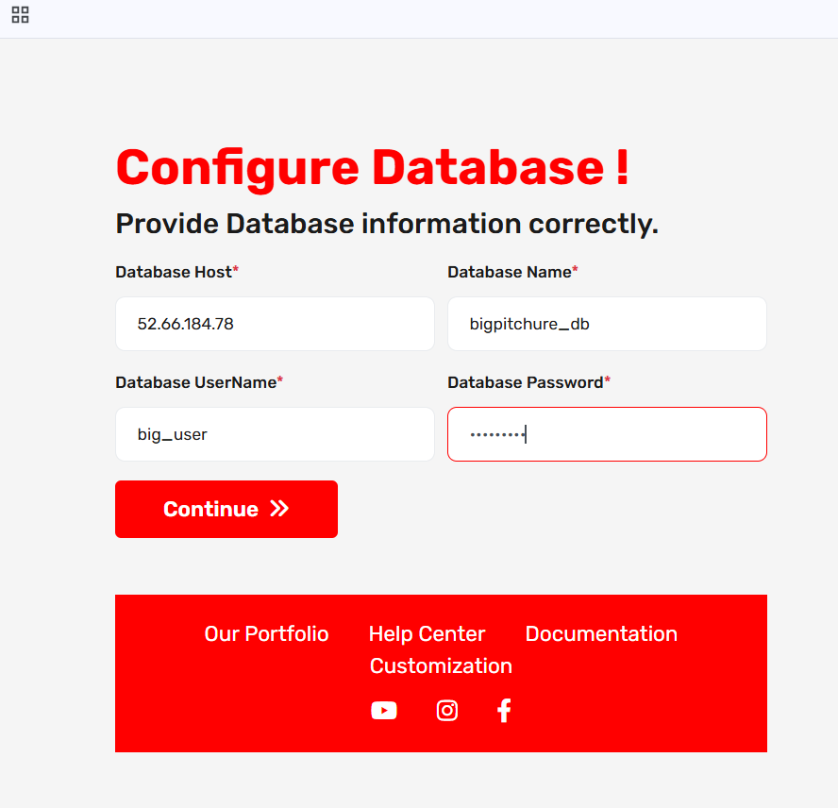Visit the YouTube icon link
Screen dimensions: 838x808
coord(384,711)
